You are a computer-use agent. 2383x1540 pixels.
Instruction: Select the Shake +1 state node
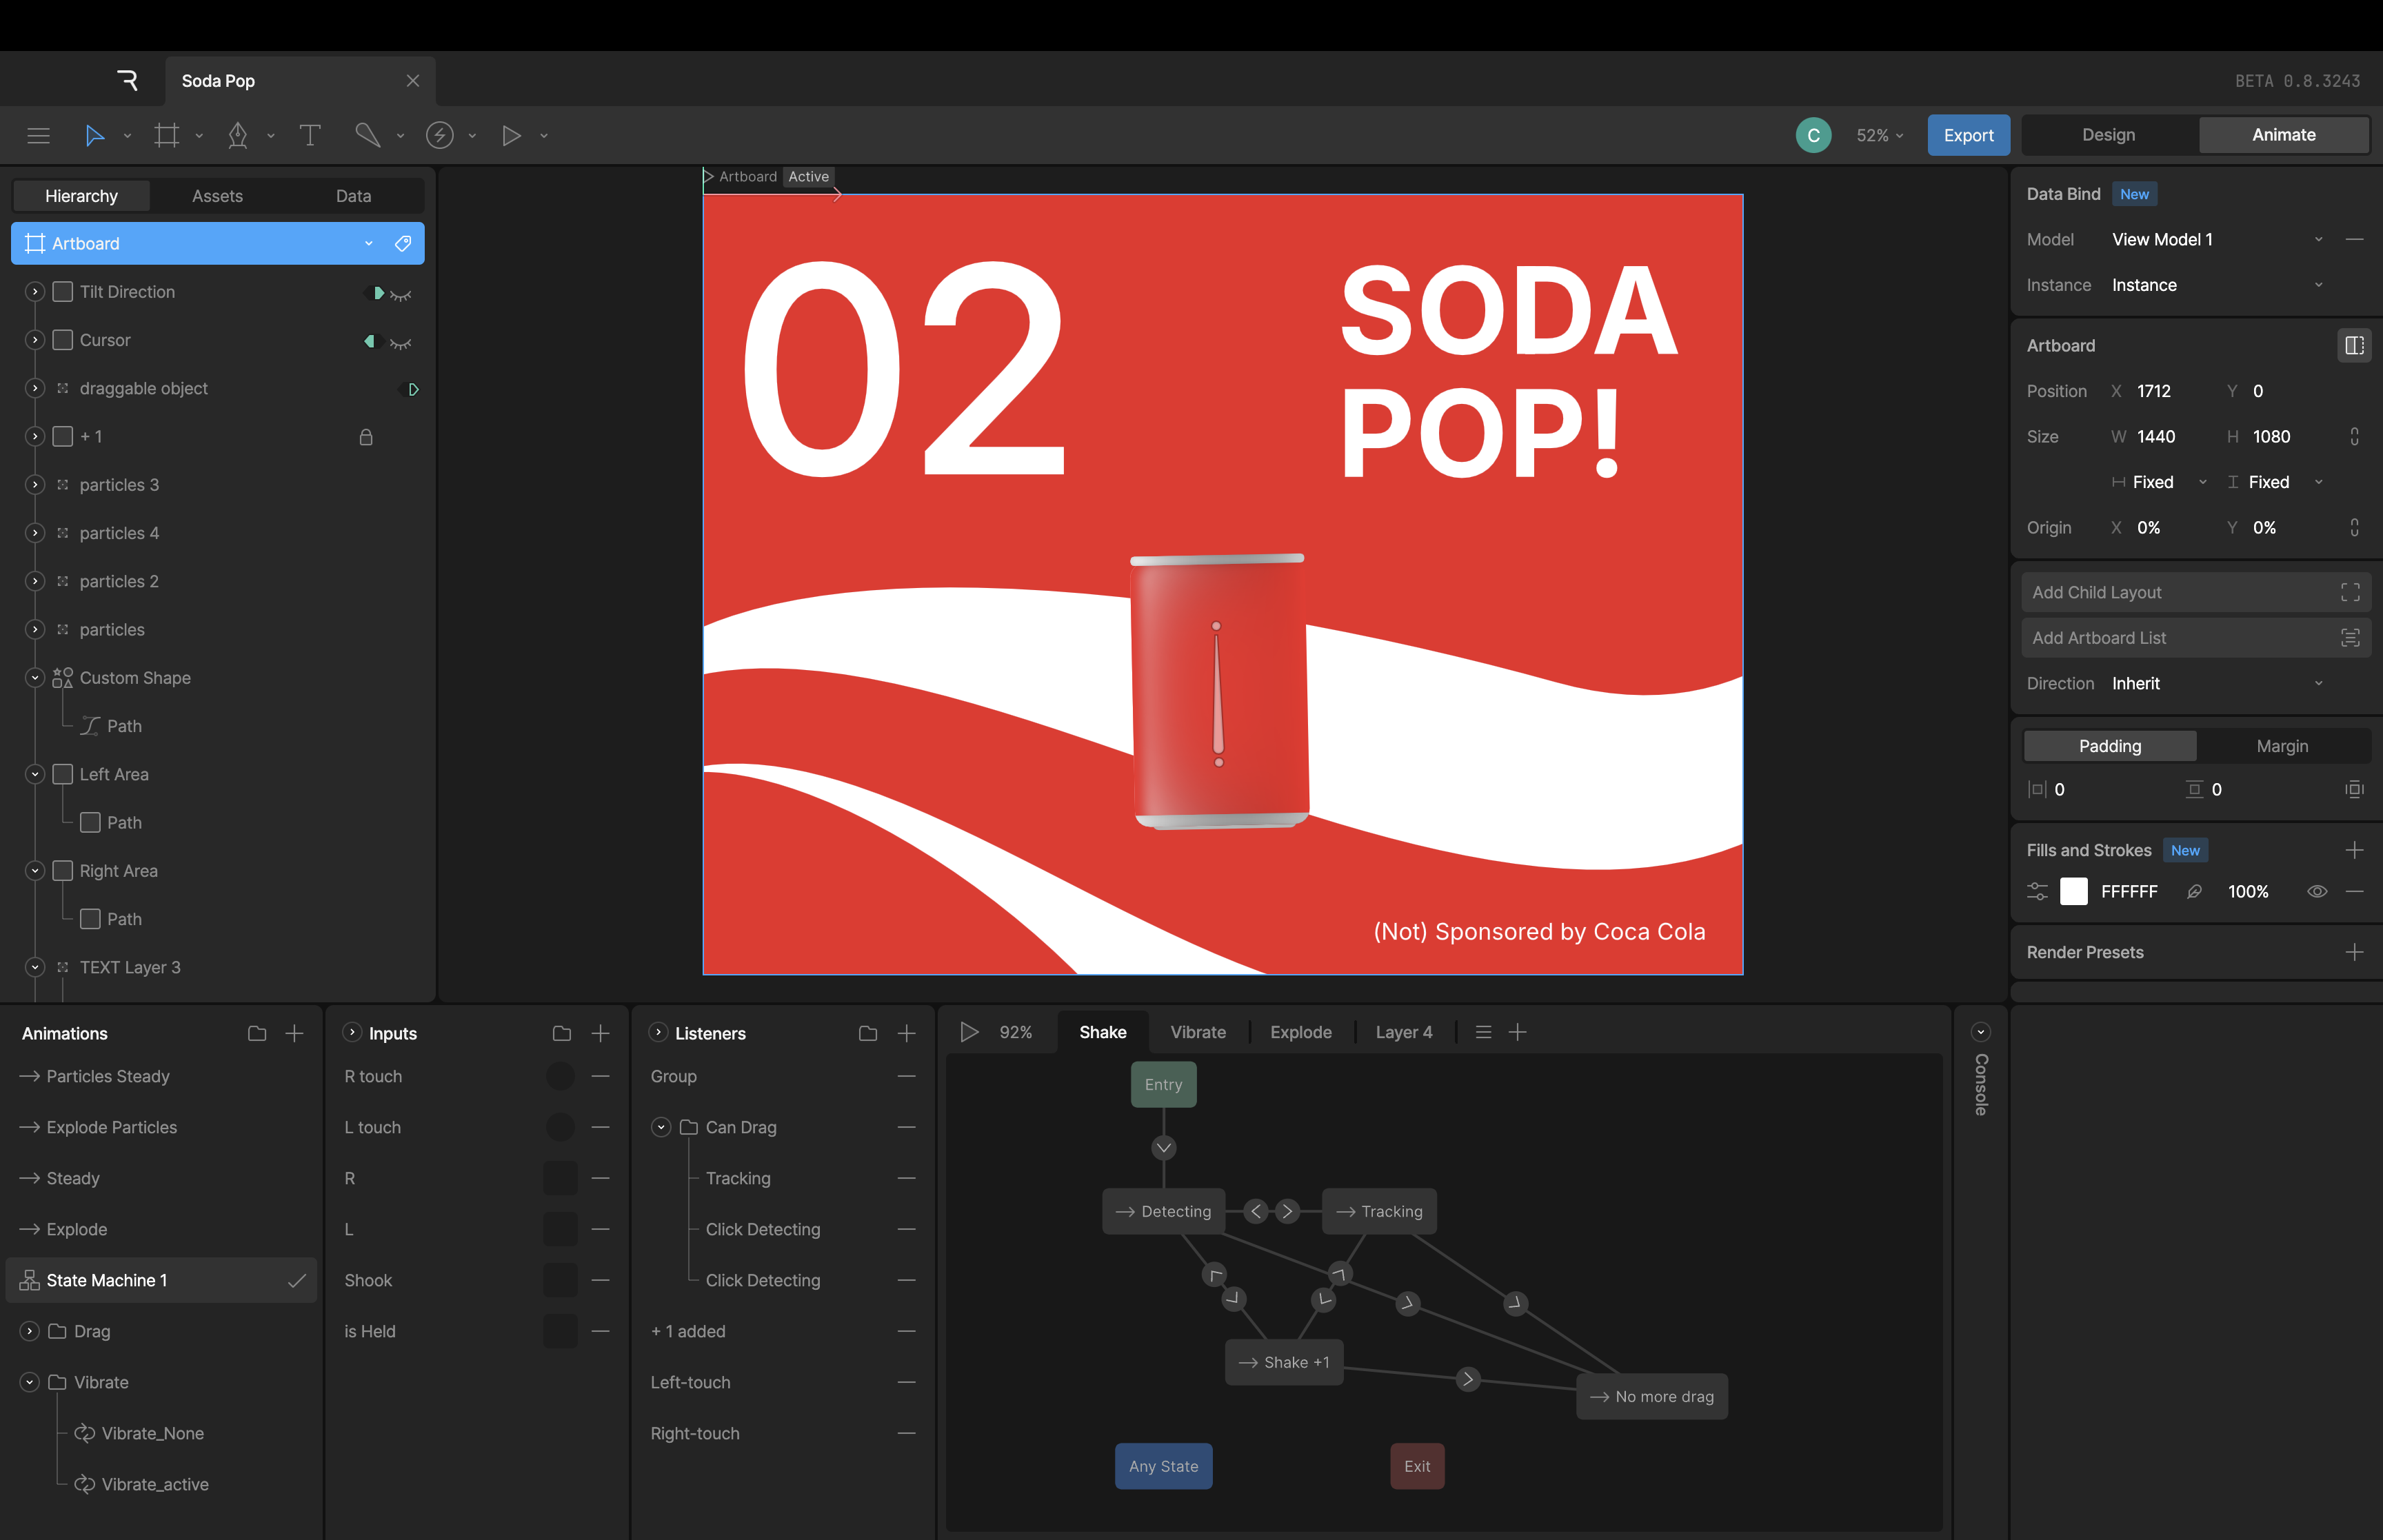(x=1284, y=1362)
